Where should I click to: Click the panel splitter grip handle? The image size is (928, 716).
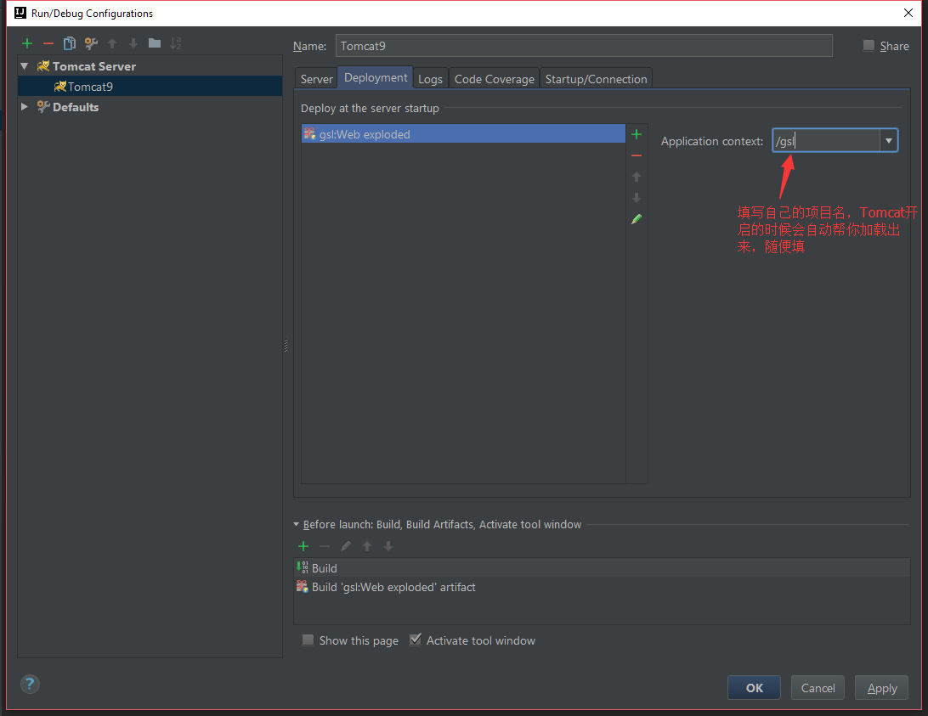[286, 345]
